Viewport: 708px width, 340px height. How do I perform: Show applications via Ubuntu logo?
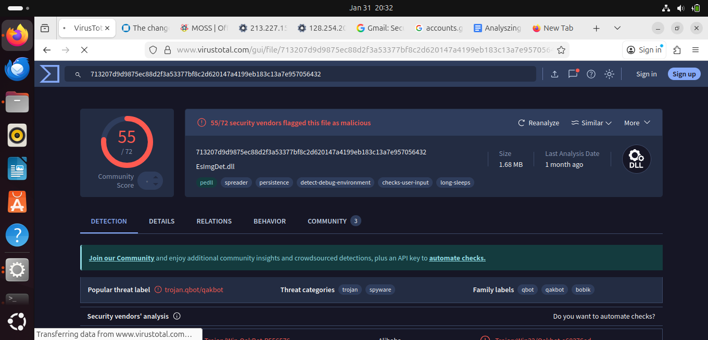pyautogui.click(x=17, y=322)
